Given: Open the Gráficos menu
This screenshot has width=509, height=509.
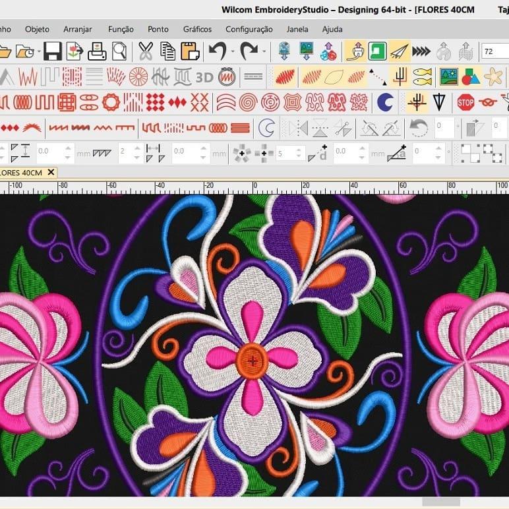Looking at the screenshot, I should [197, 29].
